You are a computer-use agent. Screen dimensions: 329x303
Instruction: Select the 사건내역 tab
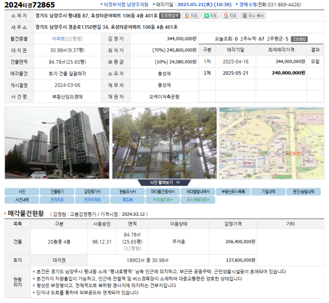(x=22, y=200)
